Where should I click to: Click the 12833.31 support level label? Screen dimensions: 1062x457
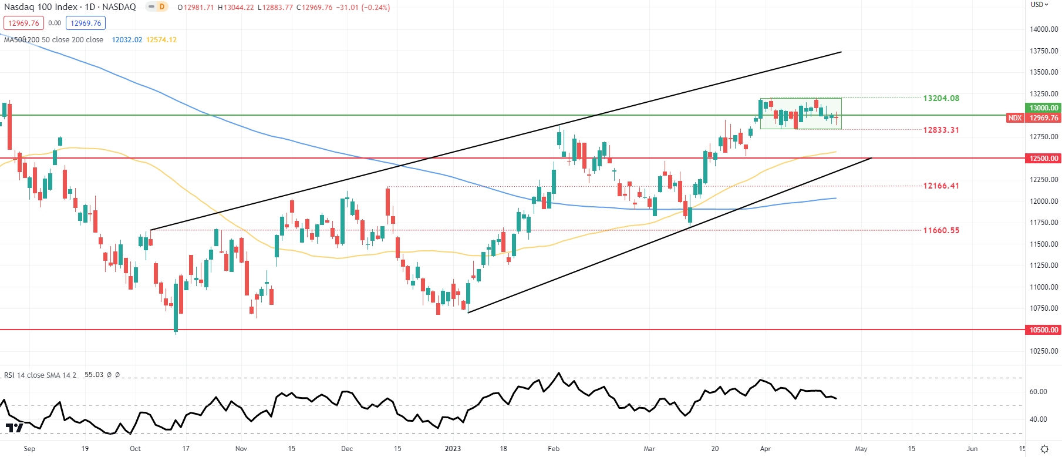[941, 130]
